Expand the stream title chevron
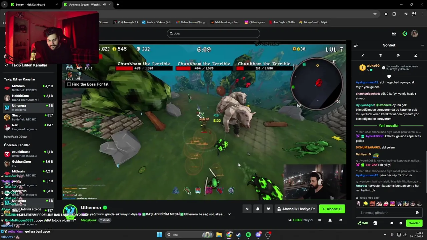 tap(229, 214)
